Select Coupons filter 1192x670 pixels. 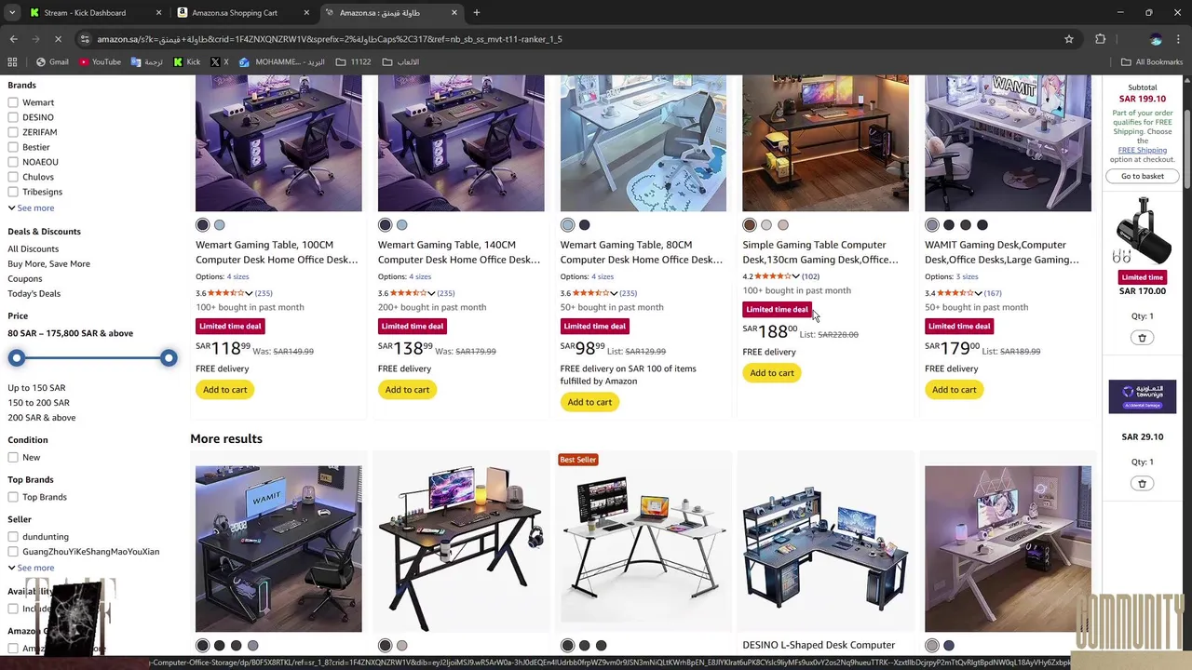25,278
